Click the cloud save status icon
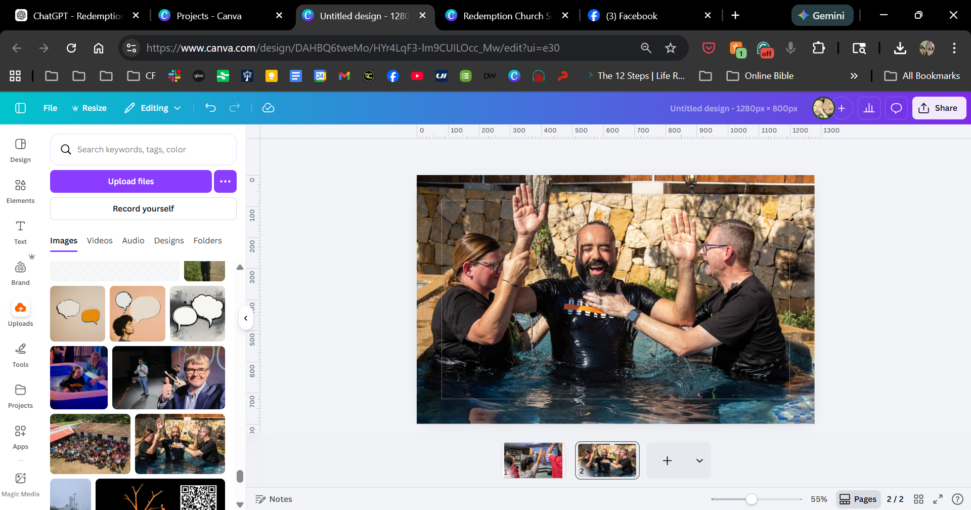Image resolution: width=971 pixels, height=510 pixels. click(268, 108)
